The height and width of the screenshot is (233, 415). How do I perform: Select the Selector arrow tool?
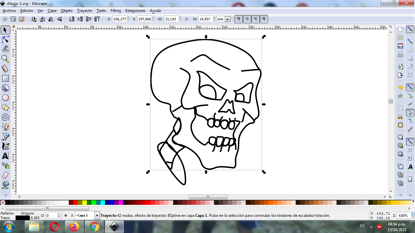click(5, 30)
